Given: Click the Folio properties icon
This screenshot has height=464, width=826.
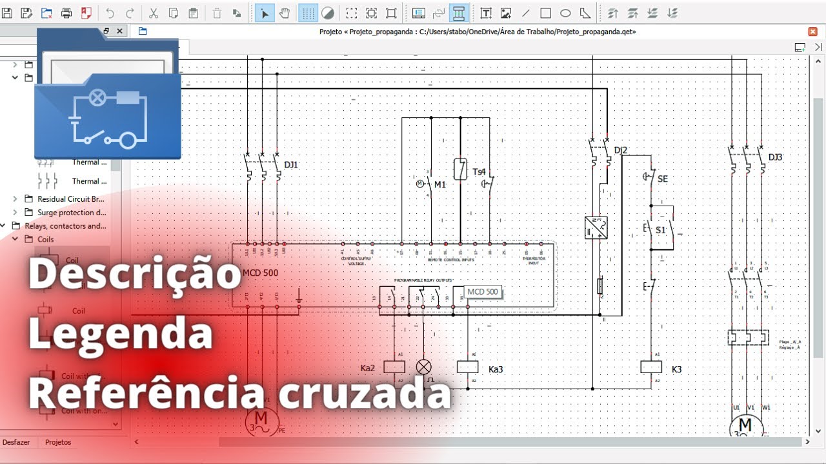Looking at the screenshot, I should pos(418,13).
